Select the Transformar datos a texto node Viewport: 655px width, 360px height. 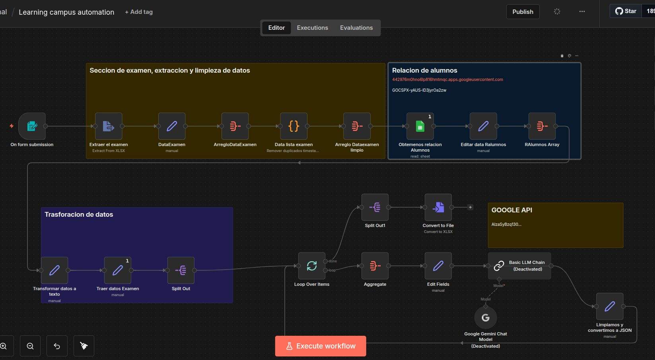pos(54,270)
